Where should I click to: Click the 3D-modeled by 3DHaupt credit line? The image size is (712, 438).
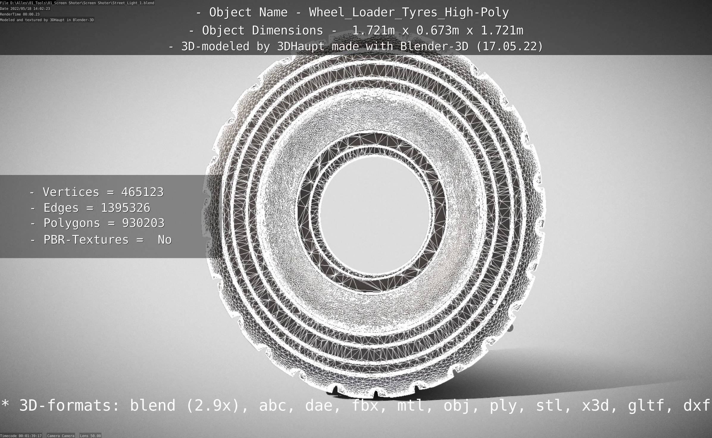pyautogui.click(x=356, y=46)
